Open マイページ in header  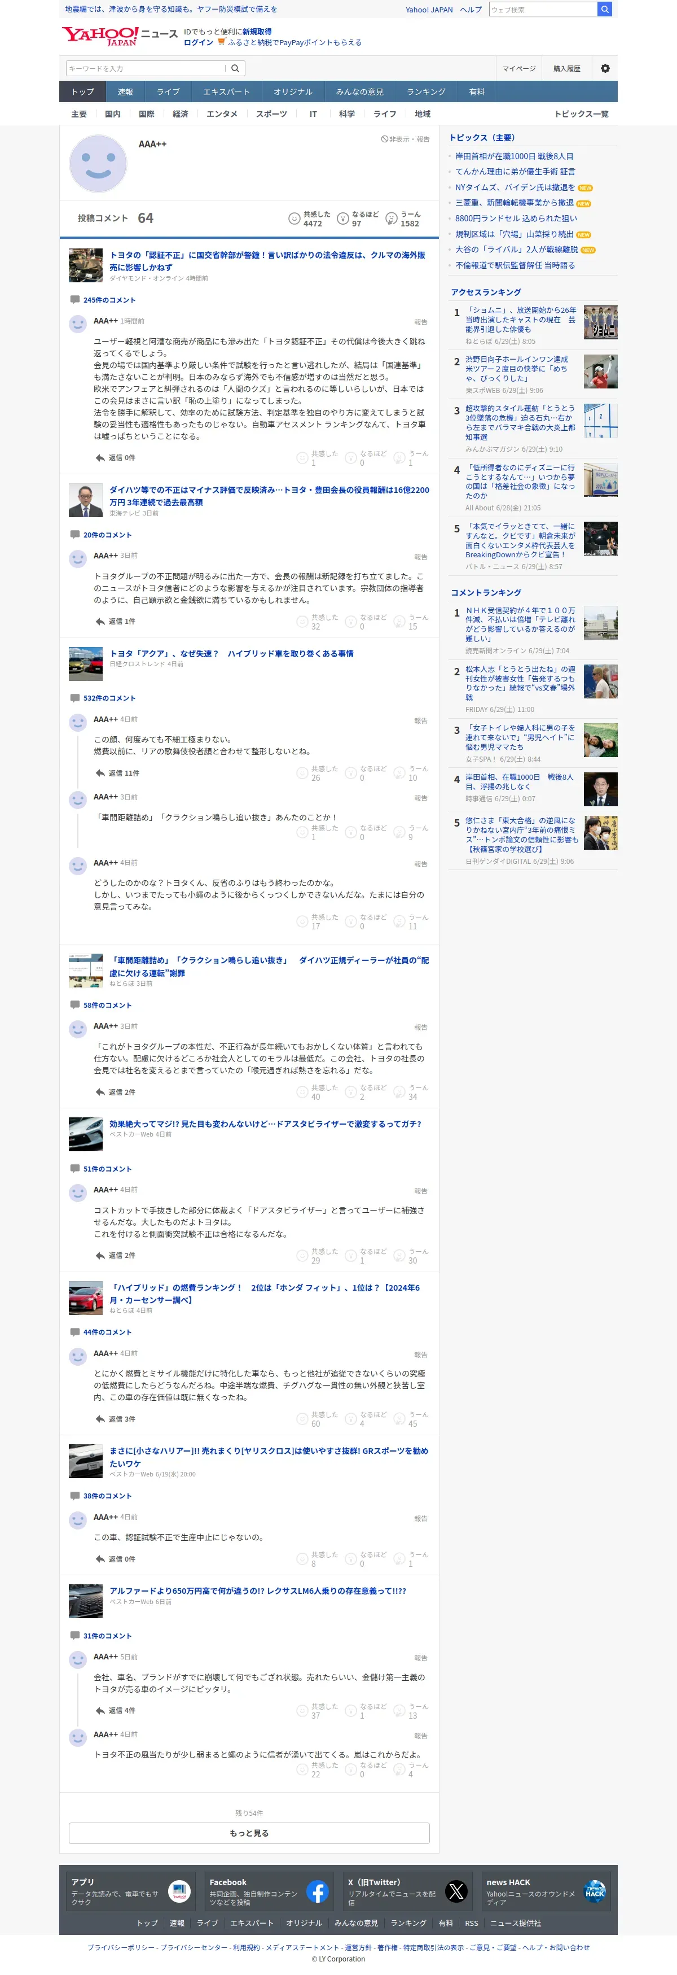tap(518, 68)
